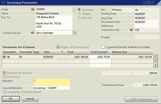
Task: Minimize the Incoming Payments window
Action: click(145, 3)
